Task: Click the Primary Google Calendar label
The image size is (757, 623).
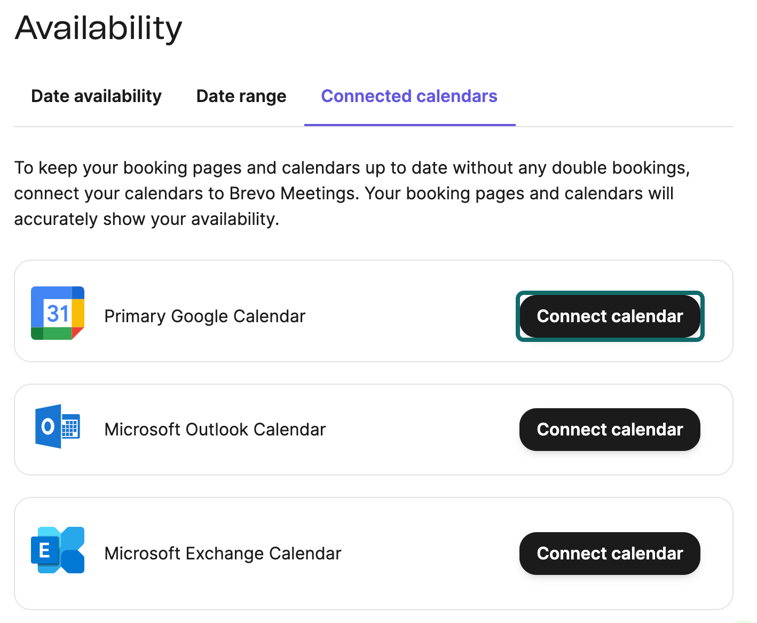Action: [204, 316]
